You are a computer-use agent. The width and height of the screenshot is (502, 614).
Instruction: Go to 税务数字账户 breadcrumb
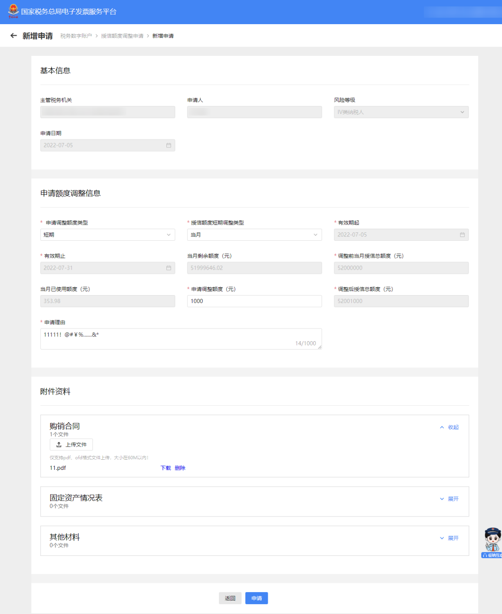click(x=76, y=36)
